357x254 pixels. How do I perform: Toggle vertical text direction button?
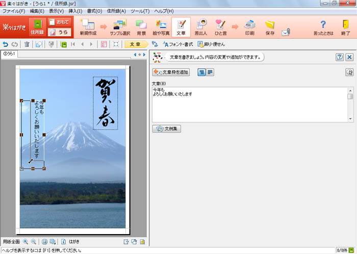(201, 72)
